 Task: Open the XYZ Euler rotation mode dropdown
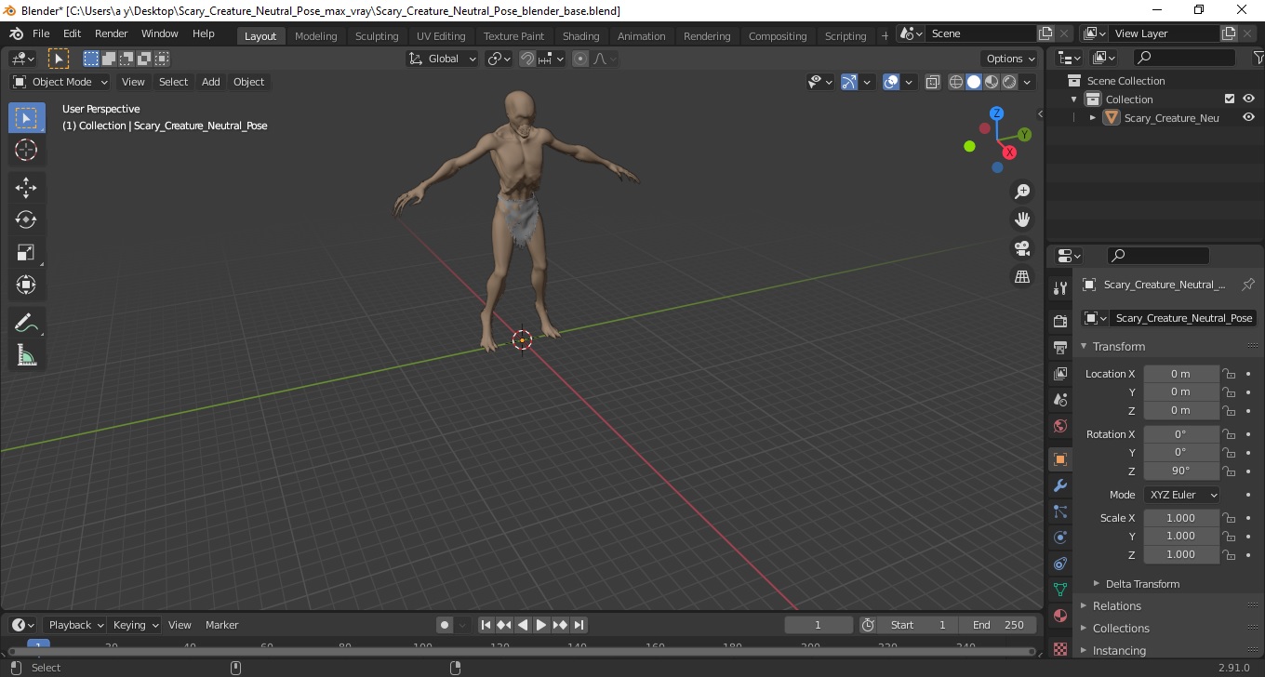click(1181, 495)
